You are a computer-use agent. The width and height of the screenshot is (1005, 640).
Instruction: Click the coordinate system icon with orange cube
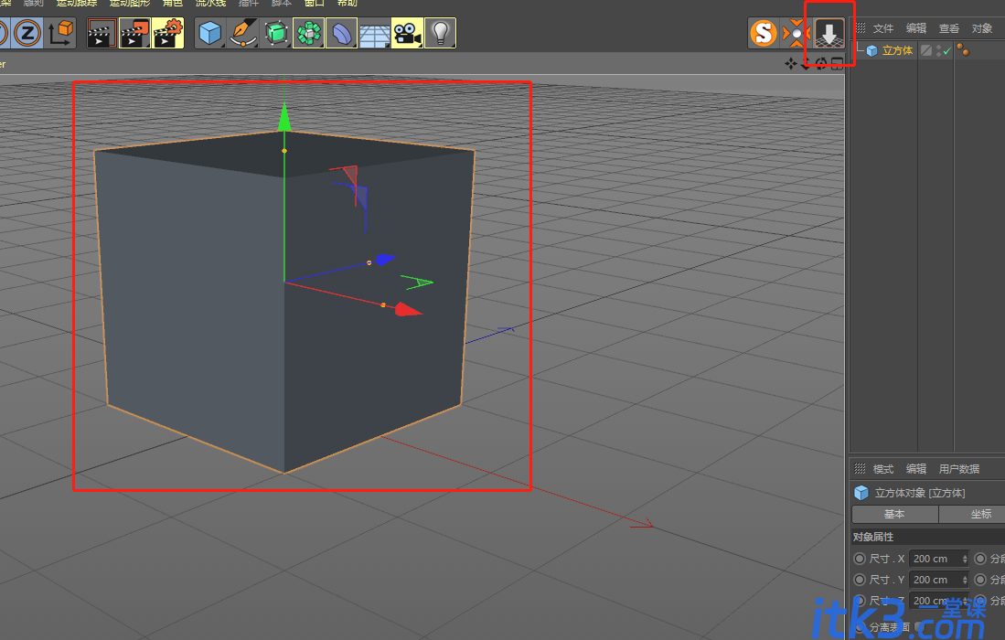pos(61,33)
